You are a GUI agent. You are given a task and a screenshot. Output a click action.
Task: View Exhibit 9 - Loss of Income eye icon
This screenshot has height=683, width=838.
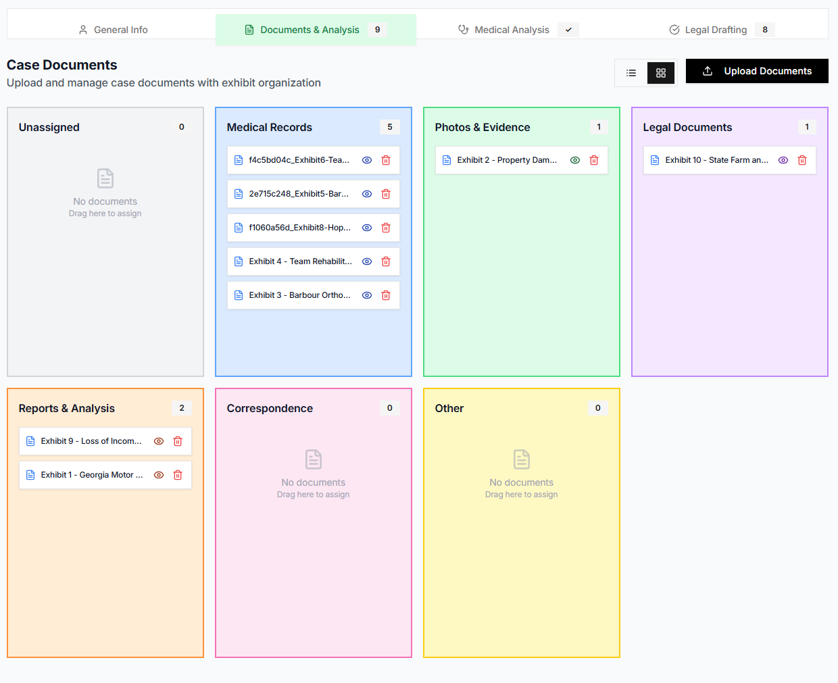[159, 441]
